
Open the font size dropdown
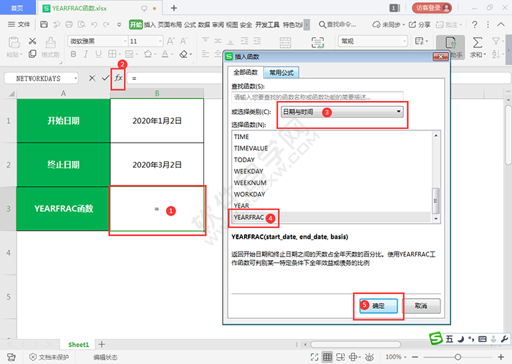pyautogui.click(x=160, y=41)
